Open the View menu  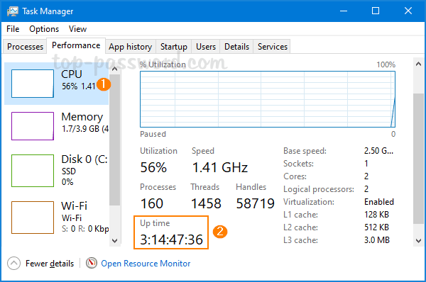tap(77, 29)
